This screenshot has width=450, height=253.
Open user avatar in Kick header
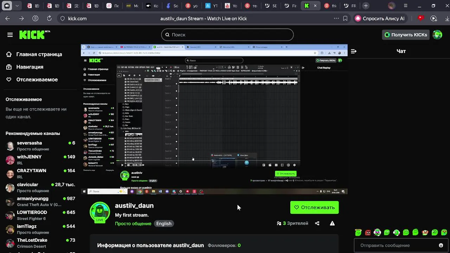(437, 35)
